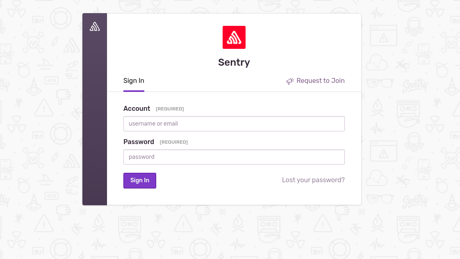This screenshot has width=460, height=259.
Task: Click the Password field label
Action: click(139, 142)
